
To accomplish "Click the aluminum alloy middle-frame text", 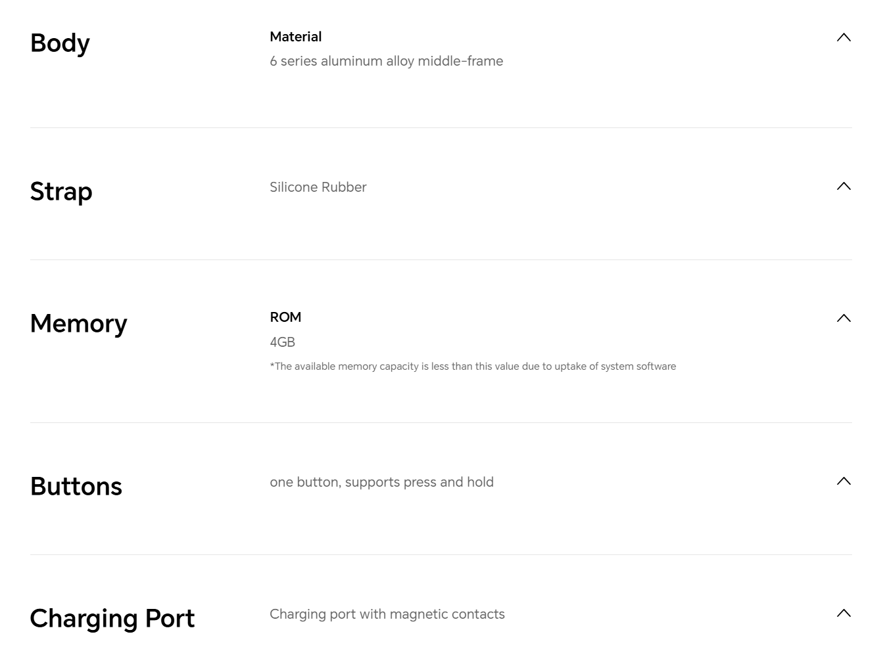I will coord(386,61).
